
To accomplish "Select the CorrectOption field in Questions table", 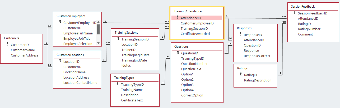I will tap(192, 95).
